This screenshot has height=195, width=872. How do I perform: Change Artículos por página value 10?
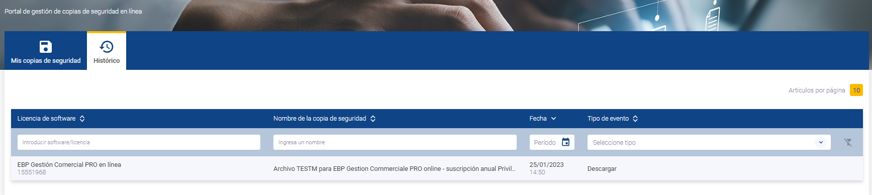[856, 90]
